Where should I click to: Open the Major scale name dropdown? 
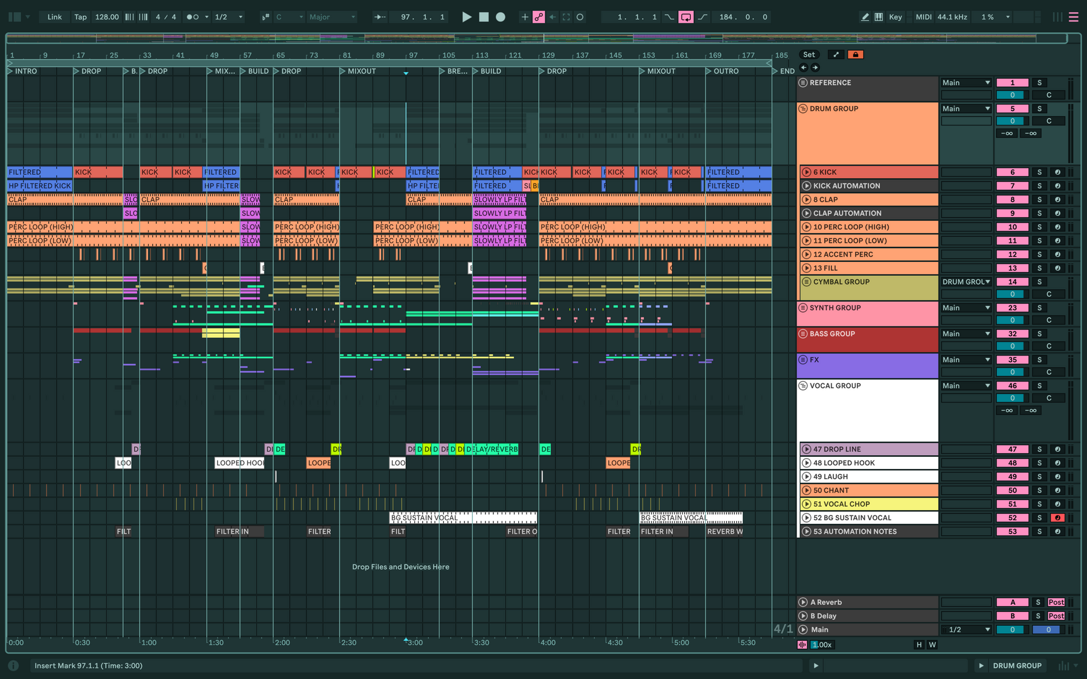(x=332, y=17)
